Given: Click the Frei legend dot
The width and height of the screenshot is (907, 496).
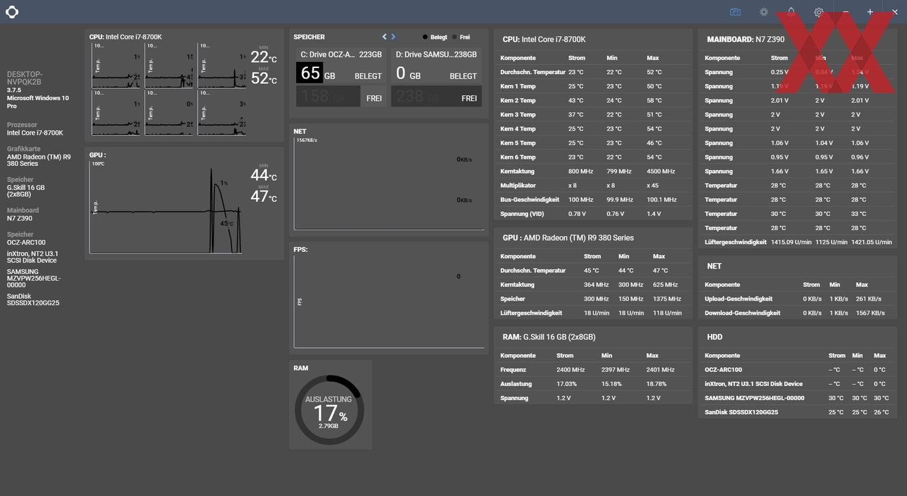Looking at the screenshot, I should pyautogui.click(x=455, y=37).
